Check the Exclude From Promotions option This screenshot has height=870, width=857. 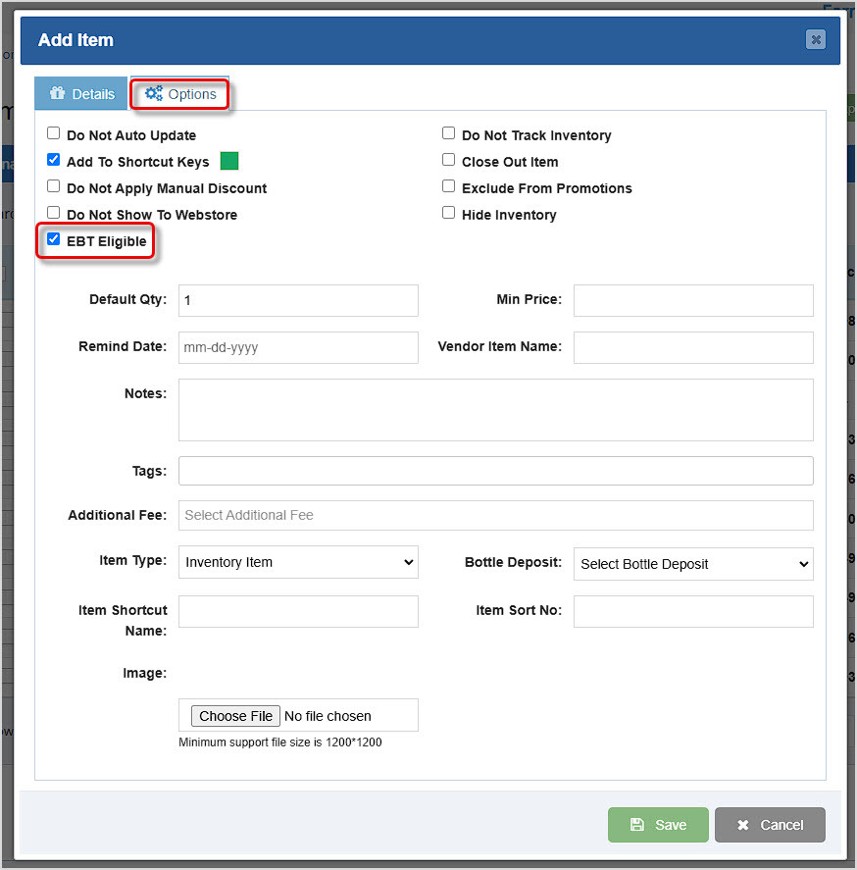448,187
